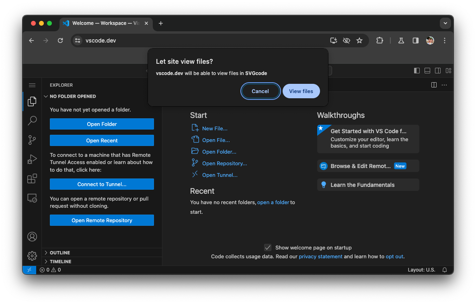Start the Get Started with VS Code walkthrough
The height and width of the screenshot is (304, 476).
368,139
